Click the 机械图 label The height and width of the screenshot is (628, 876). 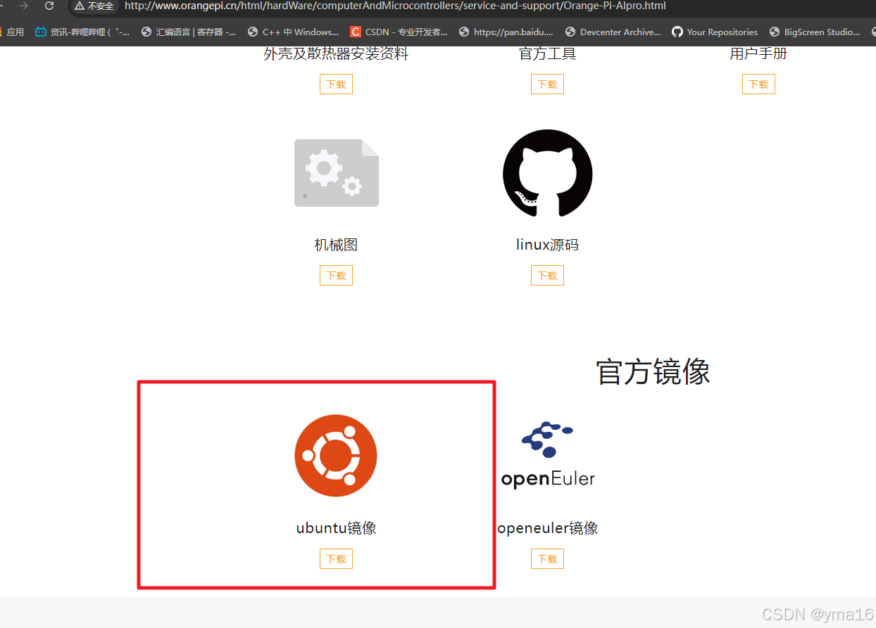pyautogui.click(x=336, y=245)
